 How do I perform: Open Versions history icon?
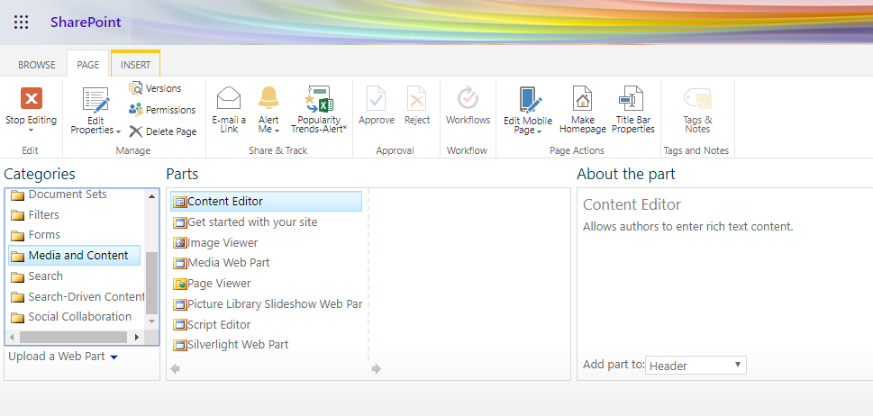click(135, 88)
